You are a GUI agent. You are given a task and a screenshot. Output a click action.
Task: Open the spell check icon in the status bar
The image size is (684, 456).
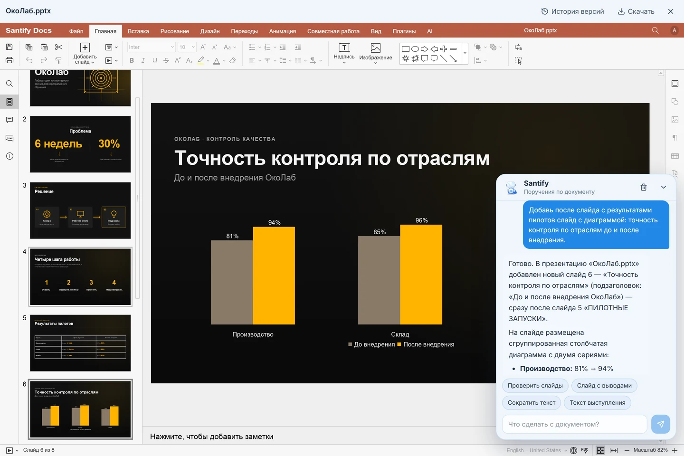click(585, 450)
